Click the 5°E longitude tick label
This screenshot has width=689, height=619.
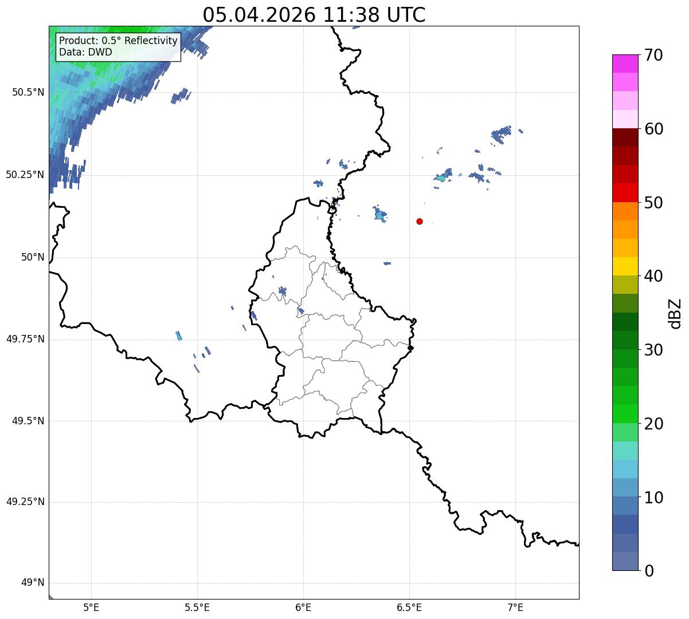(x=91, y=607)
